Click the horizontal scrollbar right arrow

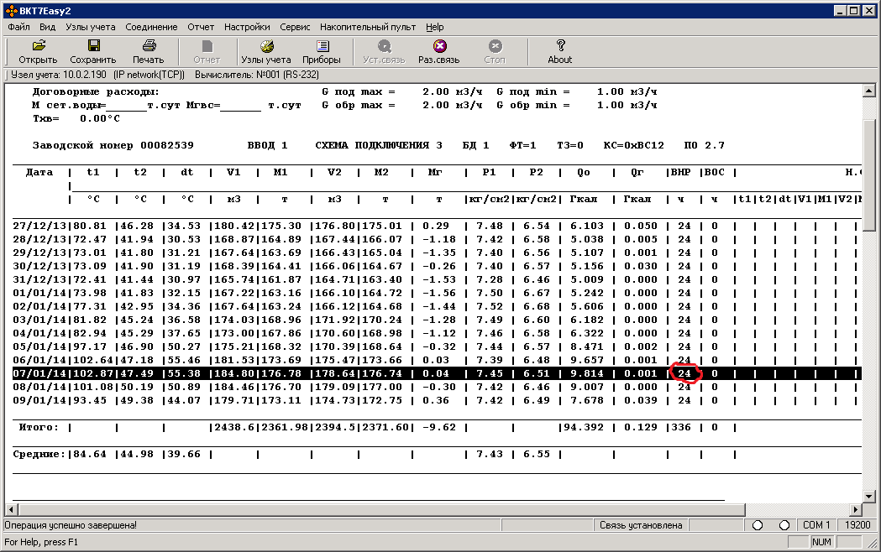[856, 509]
